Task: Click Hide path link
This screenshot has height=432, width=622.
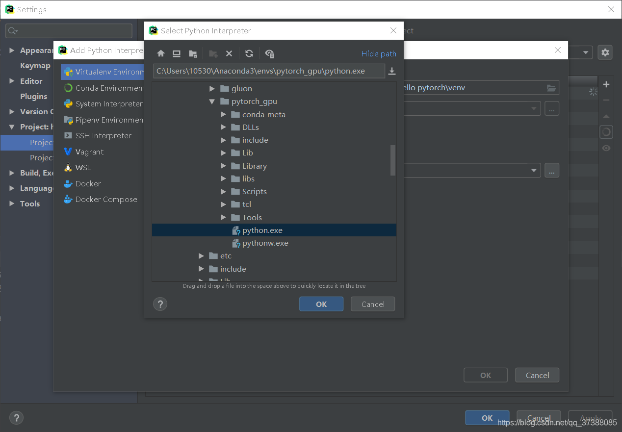Action: point(379,53)
